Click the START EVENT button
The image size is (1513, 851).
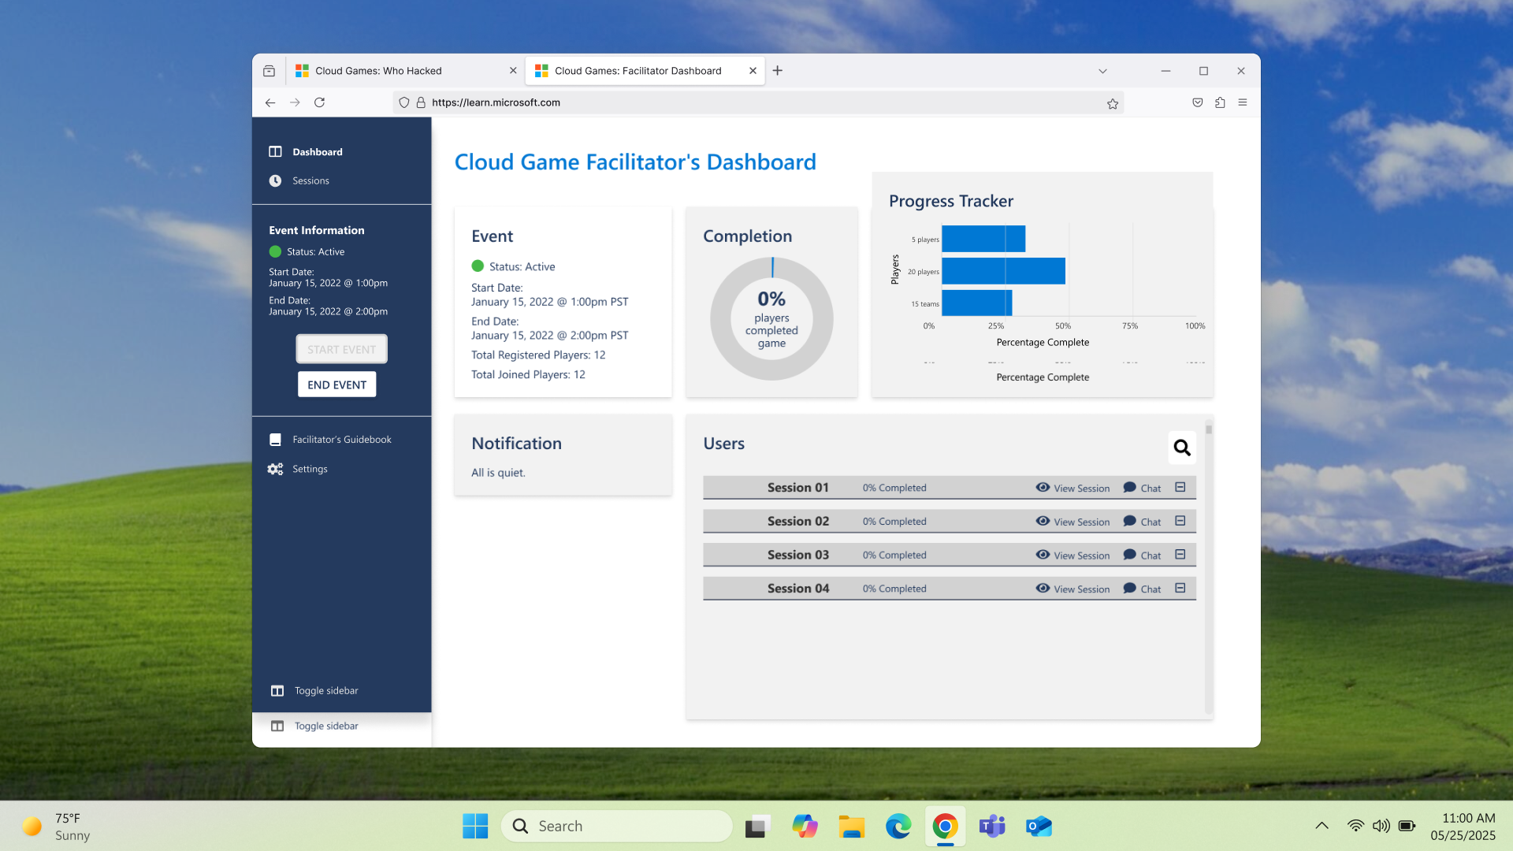click(341, 349)
